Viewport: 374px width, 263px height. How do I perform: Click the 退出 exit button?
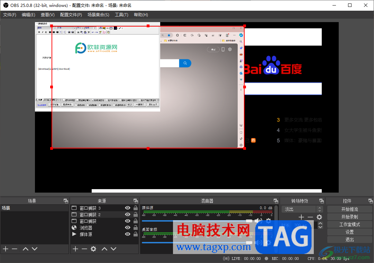349,240
